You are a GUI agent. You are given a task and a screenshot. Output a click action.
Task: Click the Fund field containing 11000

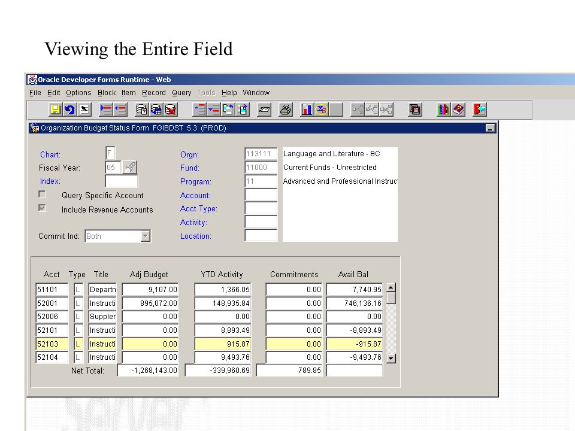coord(261,168)
